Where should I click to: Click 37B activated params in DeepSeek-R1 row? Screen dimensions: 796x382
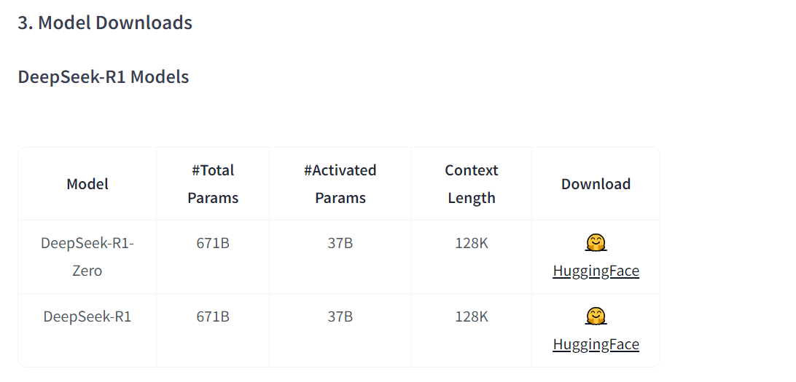(340, 317)
